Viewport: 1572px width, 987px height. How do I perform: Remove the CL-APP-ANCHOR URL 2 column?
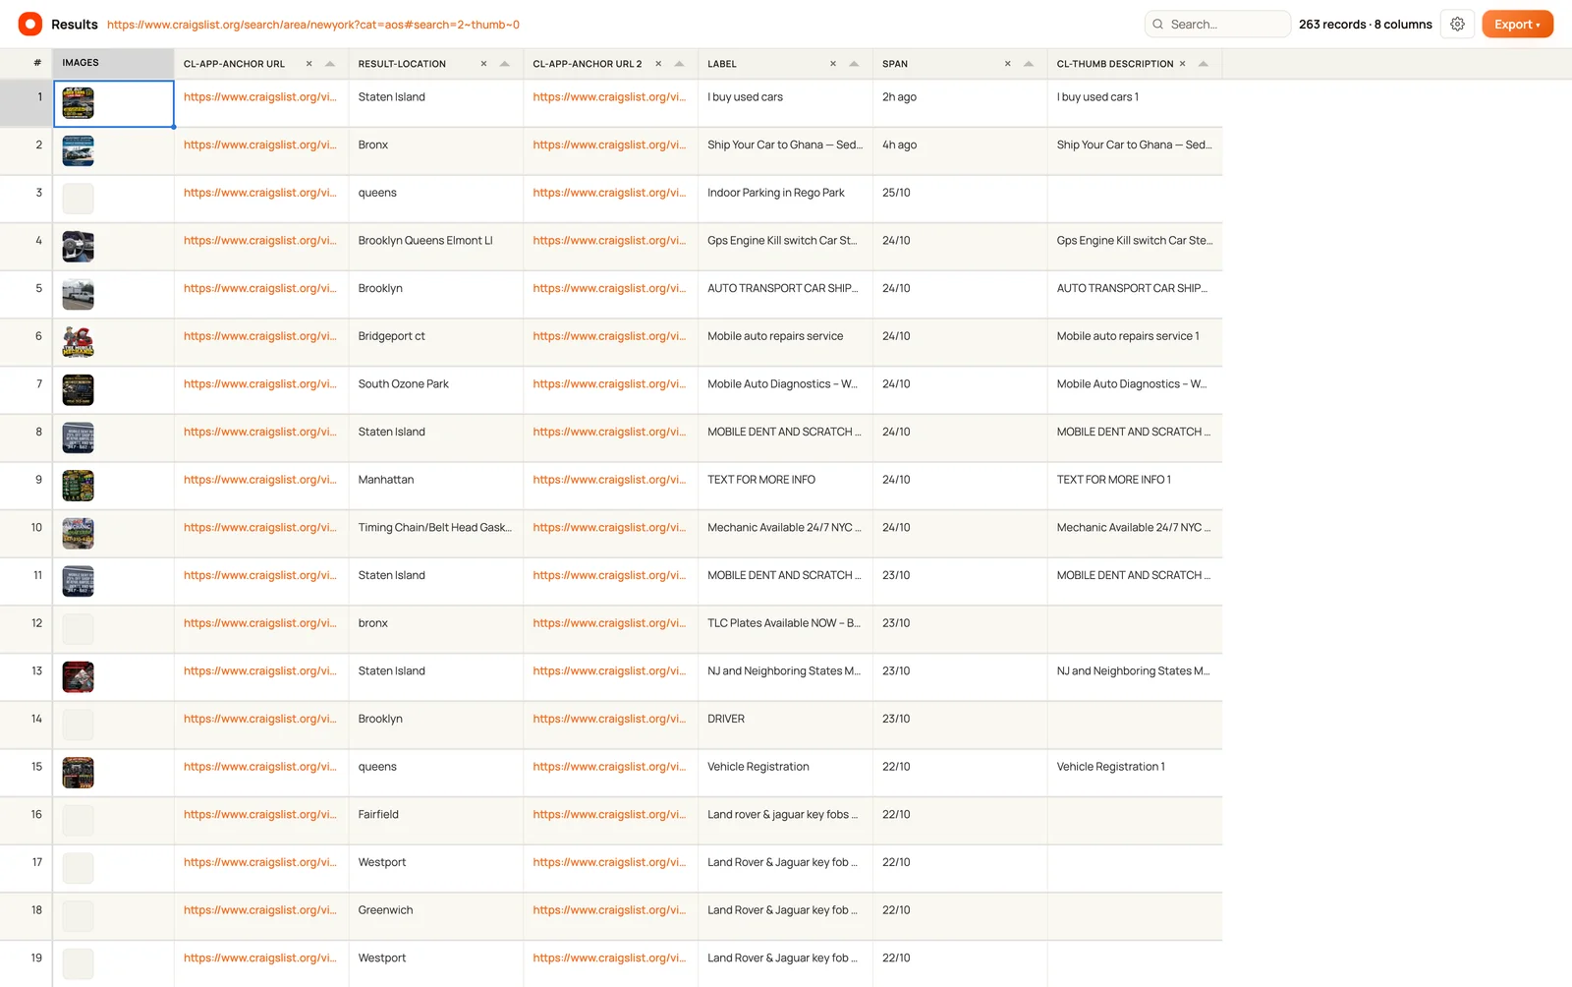[x=658, y=64]
